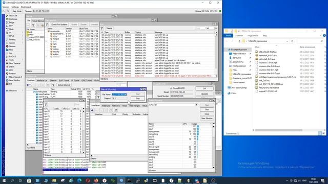328x184 pixels.
Task: Click Upgrade in the RouterBOARD window
Action: click(x=204, y=94)
